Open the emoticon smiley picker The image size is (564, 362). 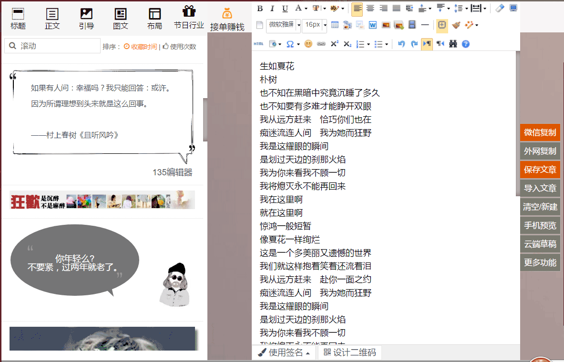308,44
